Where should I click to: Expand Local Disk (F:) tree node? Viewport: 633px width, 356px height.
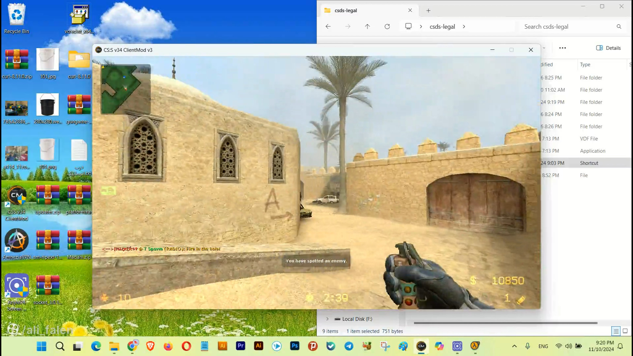click(327, 319)
